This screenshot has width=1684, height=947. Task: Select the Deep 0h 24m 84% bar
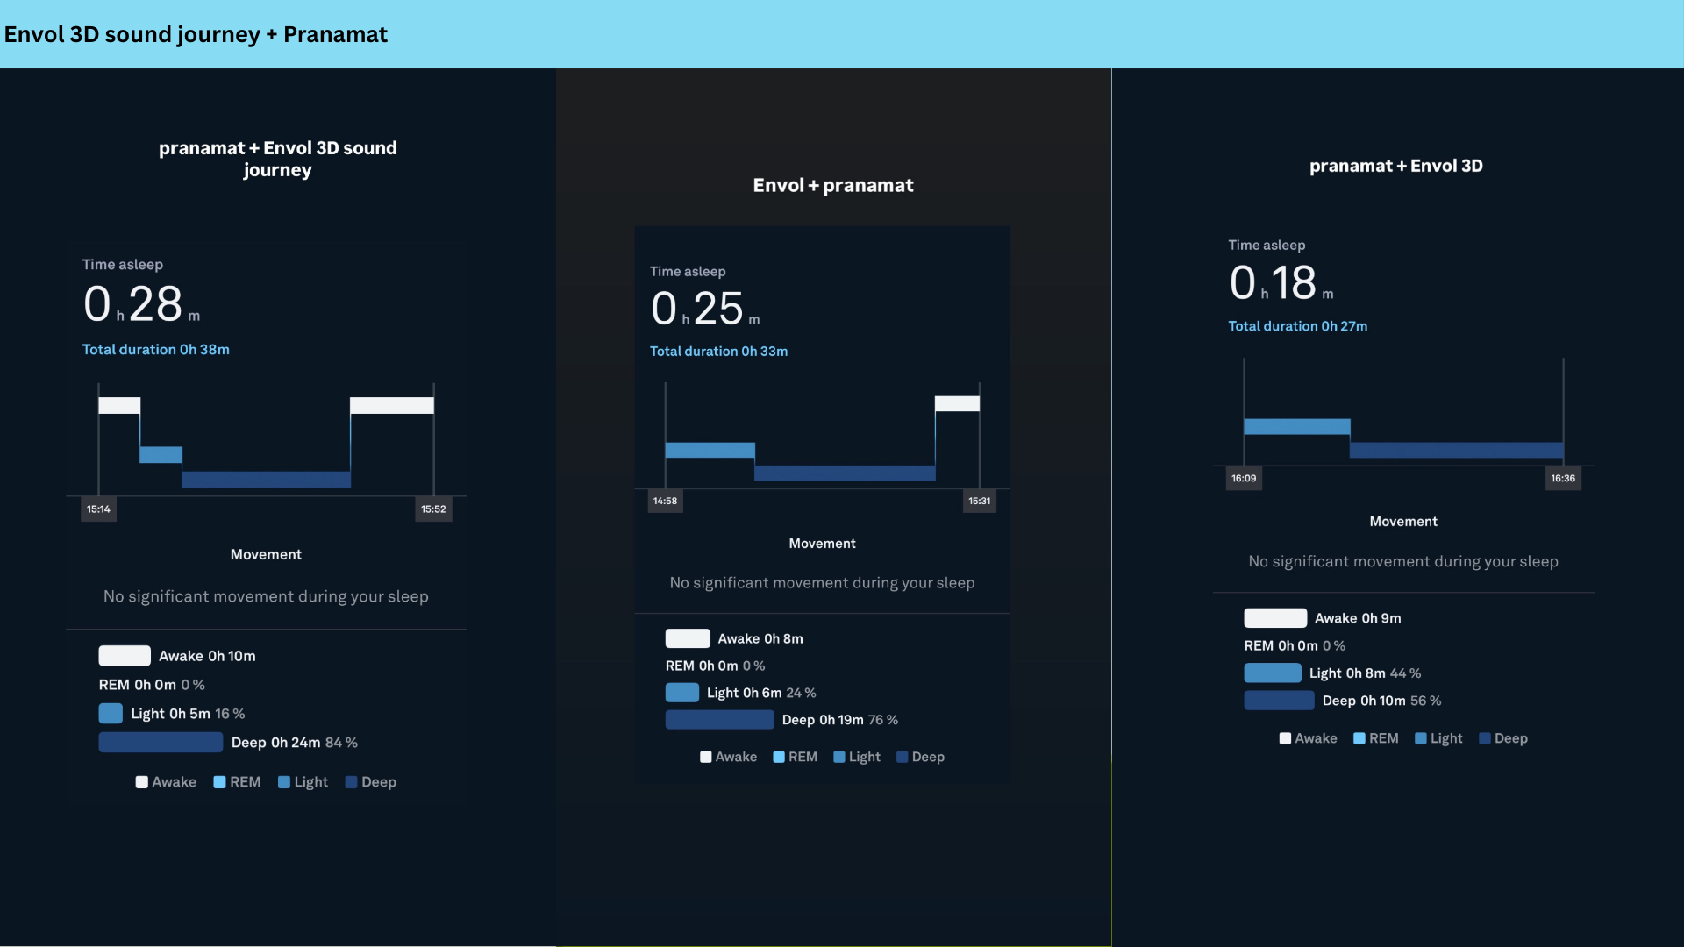click(161, 743)
